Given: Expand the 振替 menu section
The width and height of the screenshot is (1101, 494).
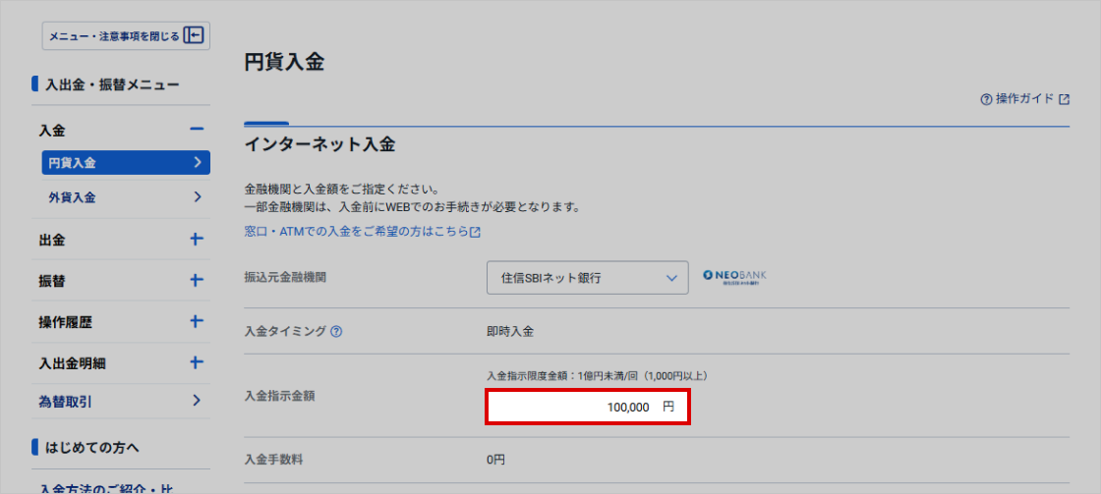Looking at the screenshot, I should (197, 281).
